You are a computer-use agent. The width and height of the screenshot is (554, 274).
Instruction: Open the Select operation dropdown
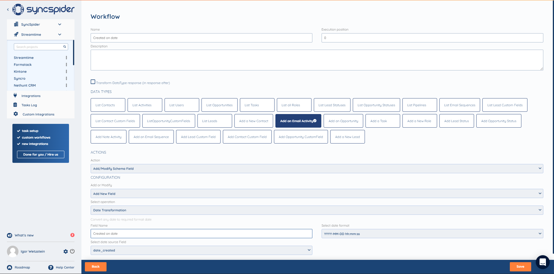(317, 210)
